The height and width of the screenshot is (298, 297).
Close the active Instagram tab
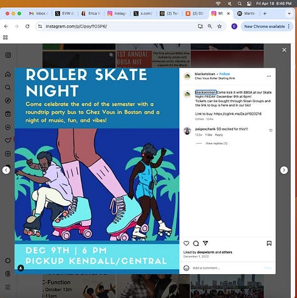(228, 13)
